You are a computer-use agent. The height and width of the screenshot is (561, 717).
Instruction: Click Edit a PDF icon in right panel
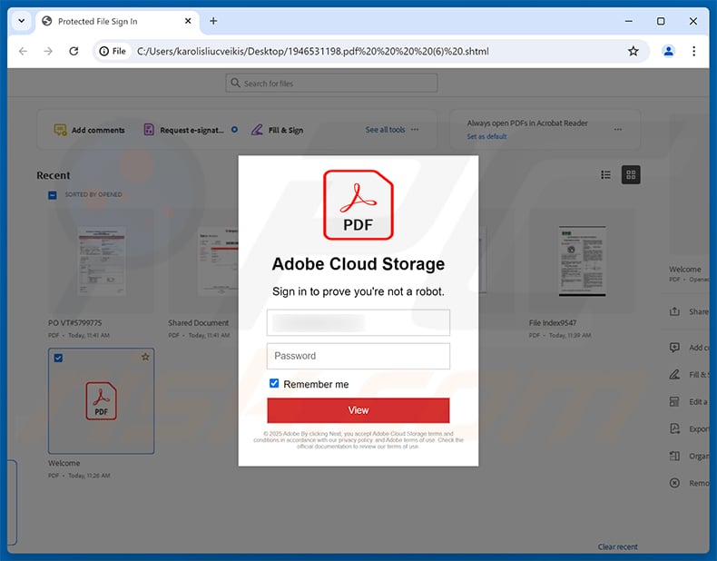tap(674, 401)
